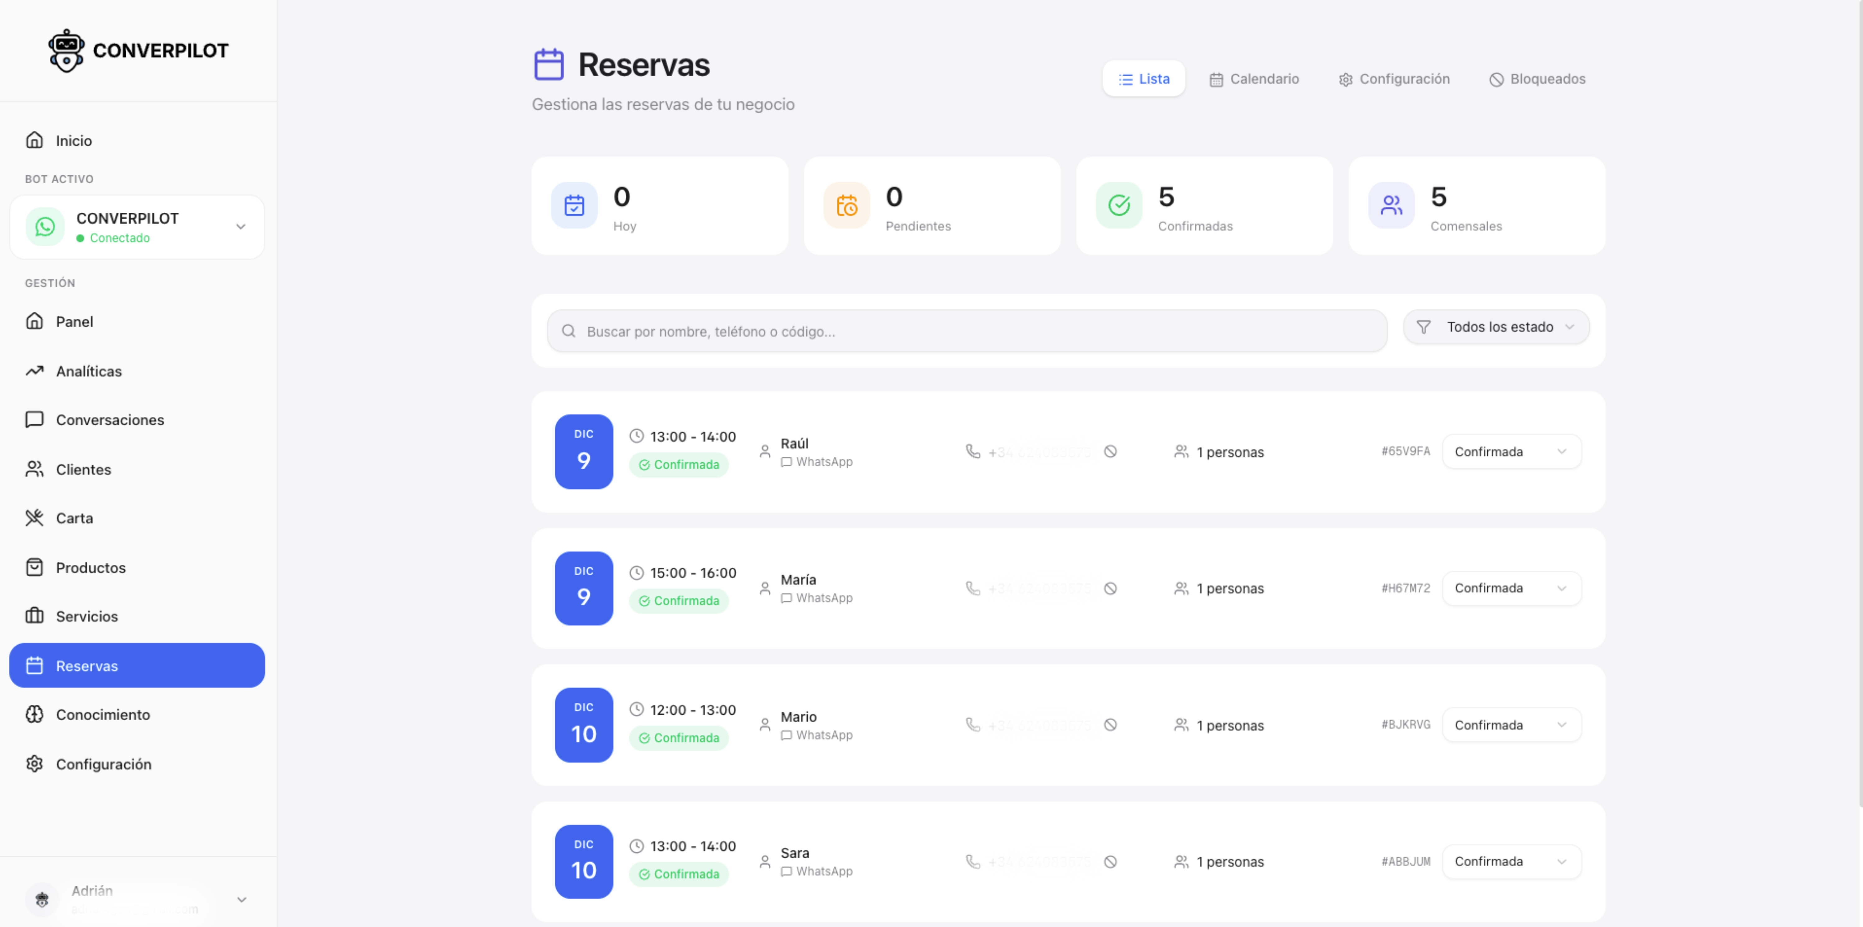Toggle the block icon on Mario's reservation
Image resolution: width=1863 pixels, height=927 pixels.
pos(1111,725)
